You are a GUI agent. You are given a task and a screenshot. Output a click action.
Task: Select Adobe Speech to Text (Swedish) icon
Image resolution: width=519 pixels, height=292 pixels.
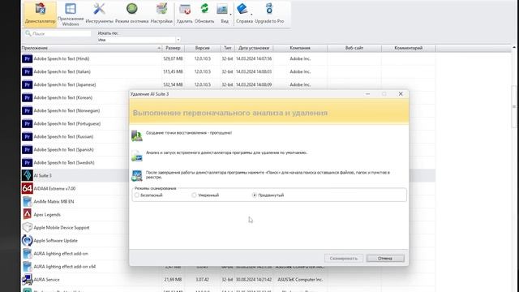pyautogui.click(x=27, y=162)
